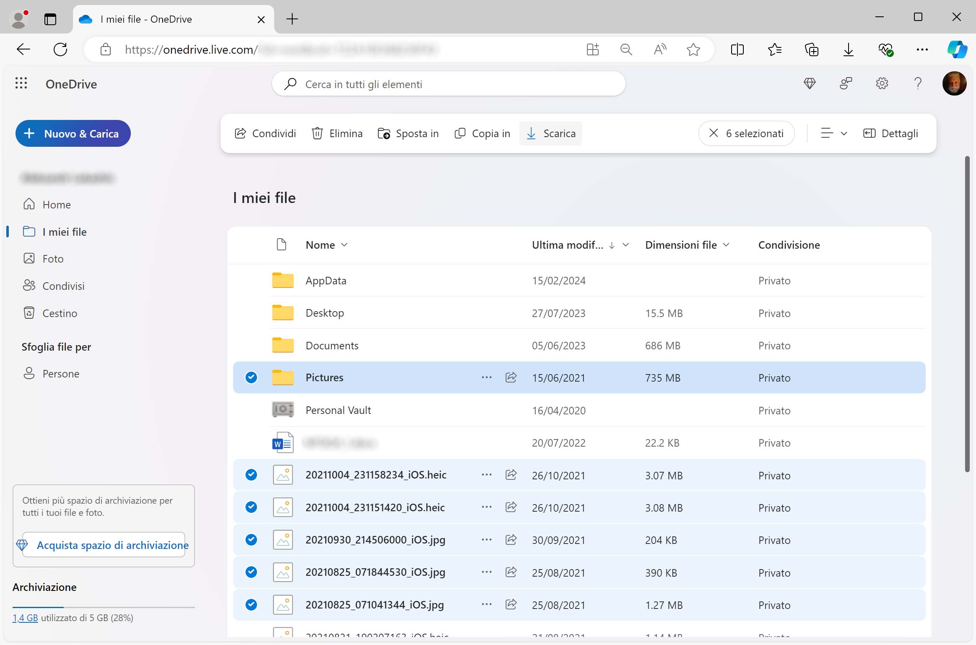The height and width of the screenshot is (645, 976).
Task: Click the Copilot icon in the browser
Action: tap(957, 49)
